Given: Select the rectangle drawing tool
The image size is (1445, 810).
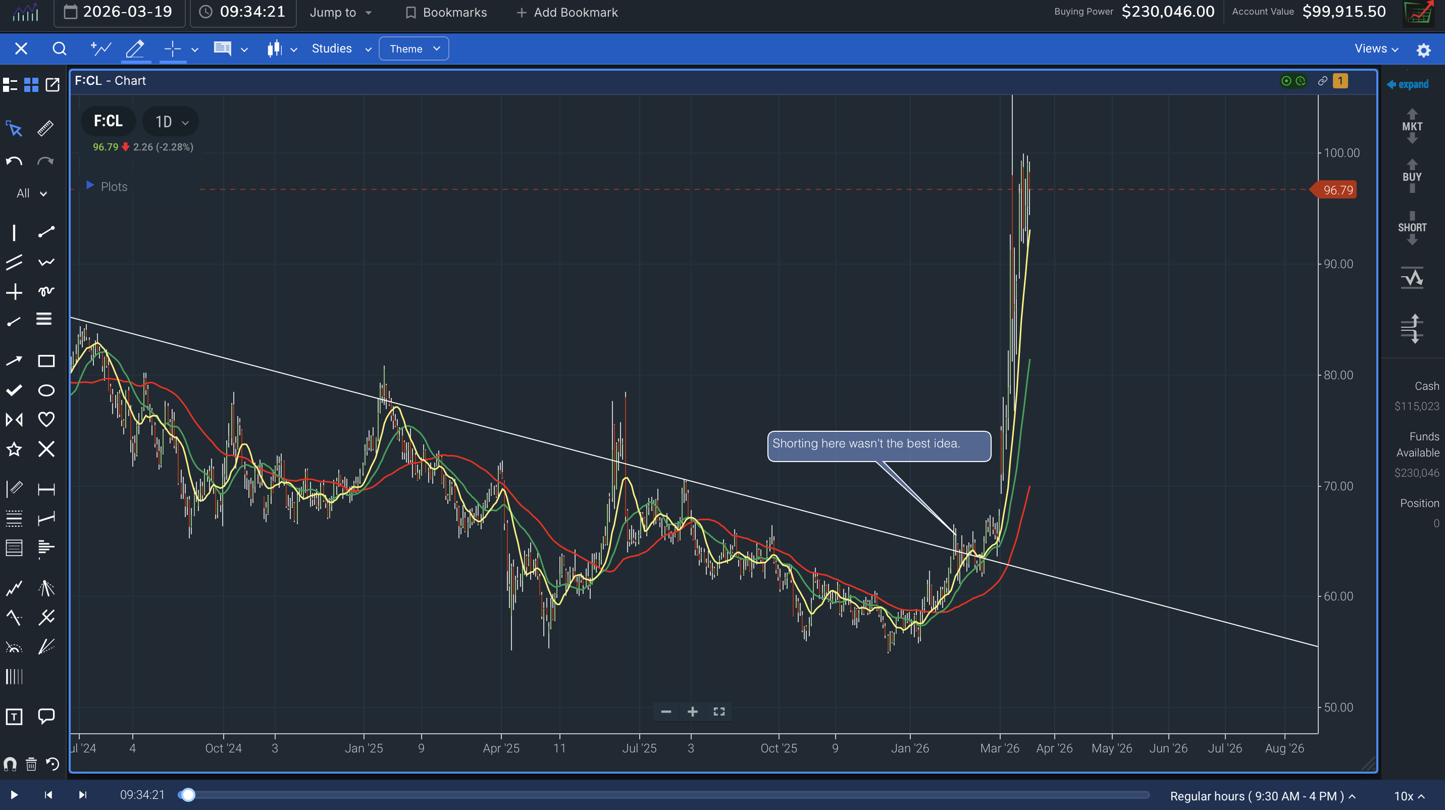Looking at the screenshot, I should pos(46,361).
